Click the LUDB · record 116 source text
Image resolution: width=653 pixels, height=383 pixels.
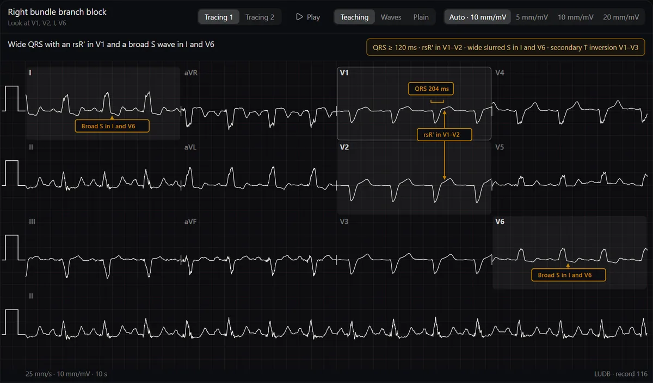click(621, 374)
